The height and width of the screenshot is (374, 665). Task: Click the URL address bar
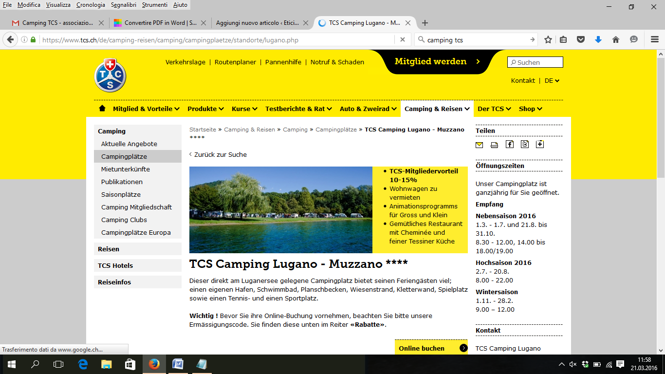click(x=217, y=40)
